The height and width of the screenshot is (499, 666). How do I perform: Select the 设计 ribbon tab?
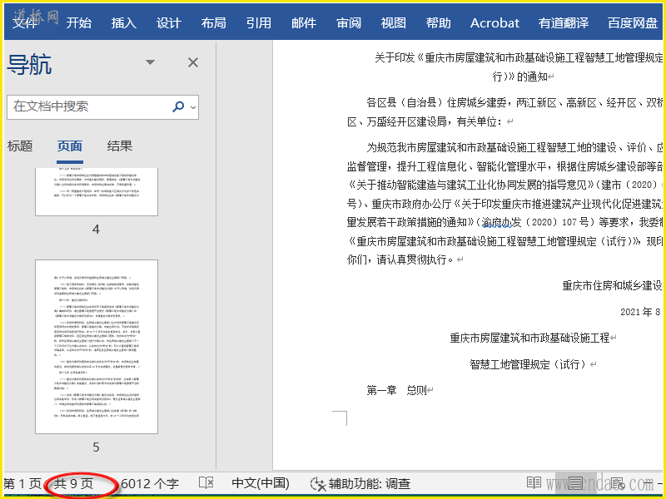coord(169,23)
